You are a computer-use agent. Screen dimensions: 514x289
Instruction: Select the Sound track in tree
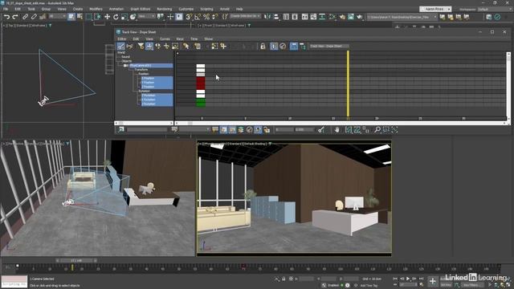[125, 57]
